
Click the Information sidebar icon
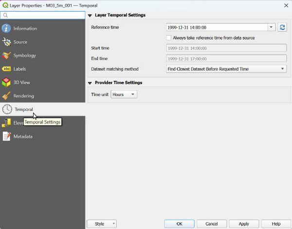click(7, 29)
